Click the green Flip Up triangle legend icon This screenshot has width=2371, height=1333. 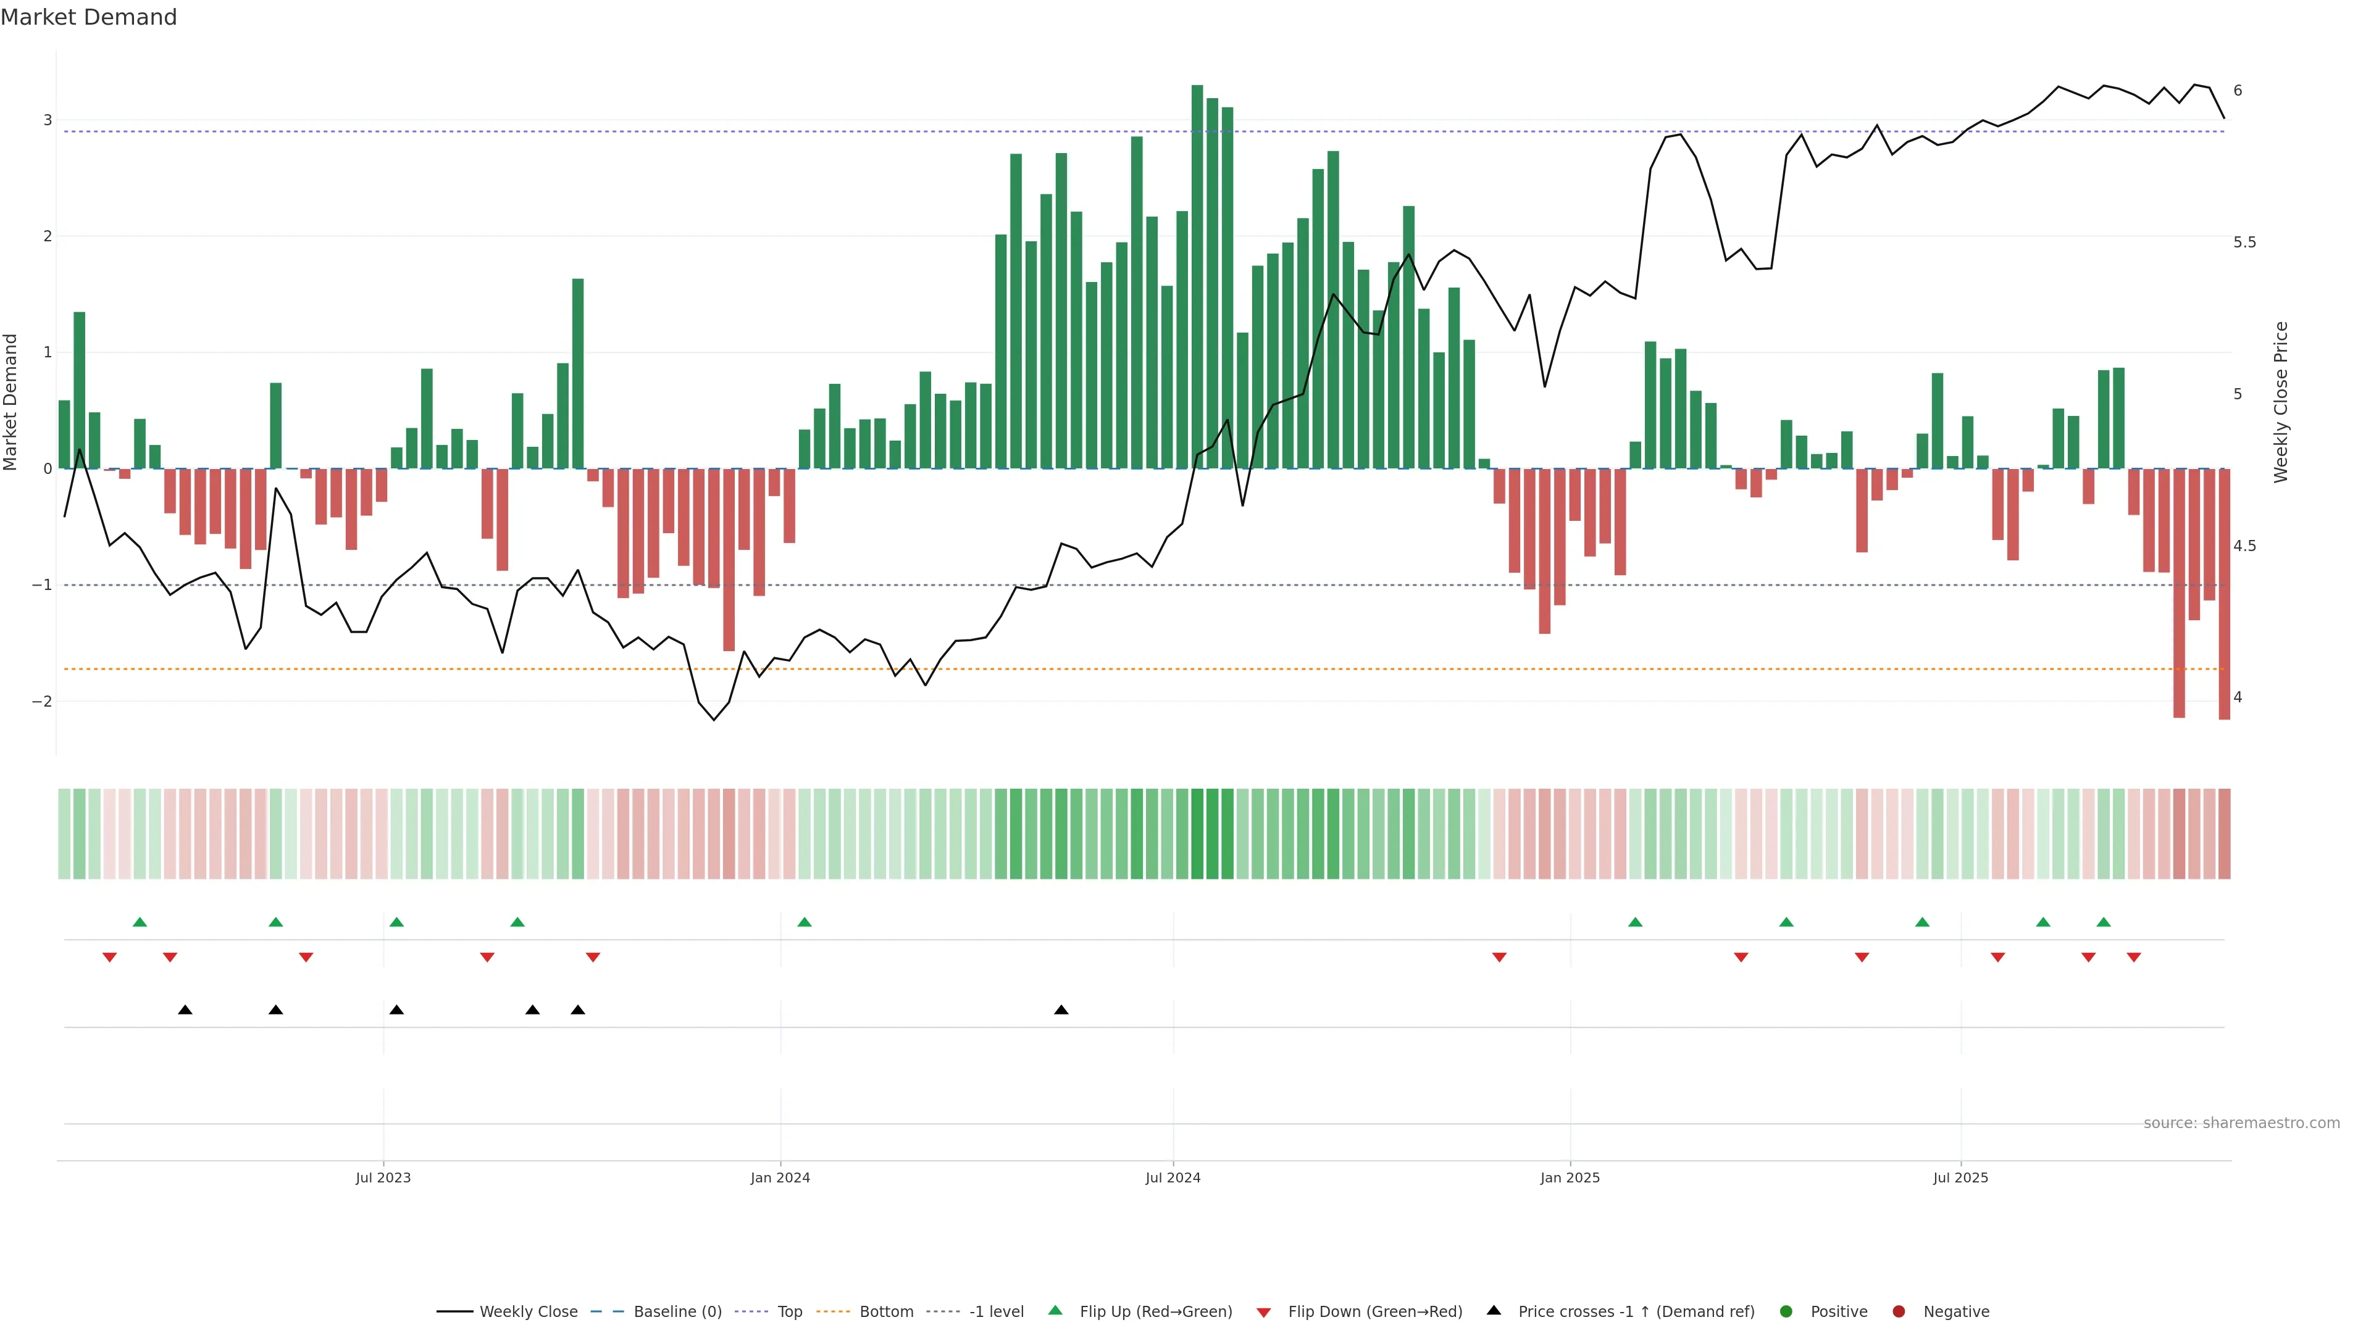[x=1055, y=1310]
